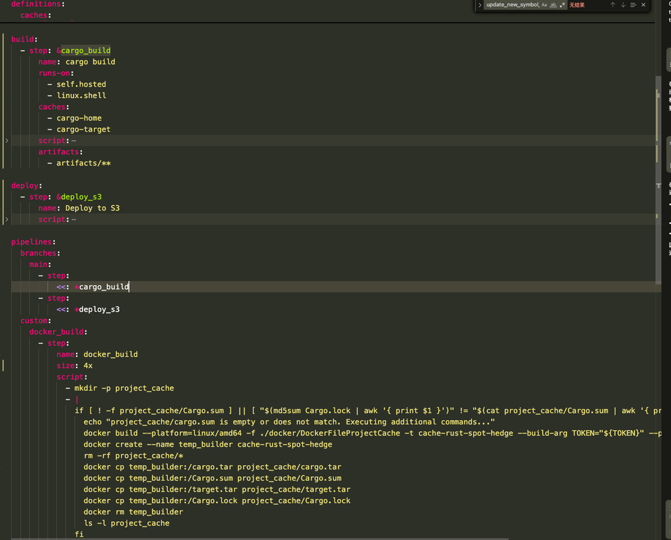Screen dimensions: 671x540
Task: Toggle Match Case in find widget
Action: [x=545, y=5]
